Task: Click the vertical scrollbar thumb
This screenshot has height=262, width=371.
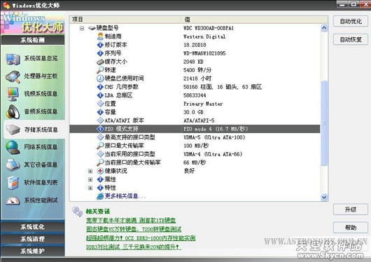Action: [x=324, y=123]
